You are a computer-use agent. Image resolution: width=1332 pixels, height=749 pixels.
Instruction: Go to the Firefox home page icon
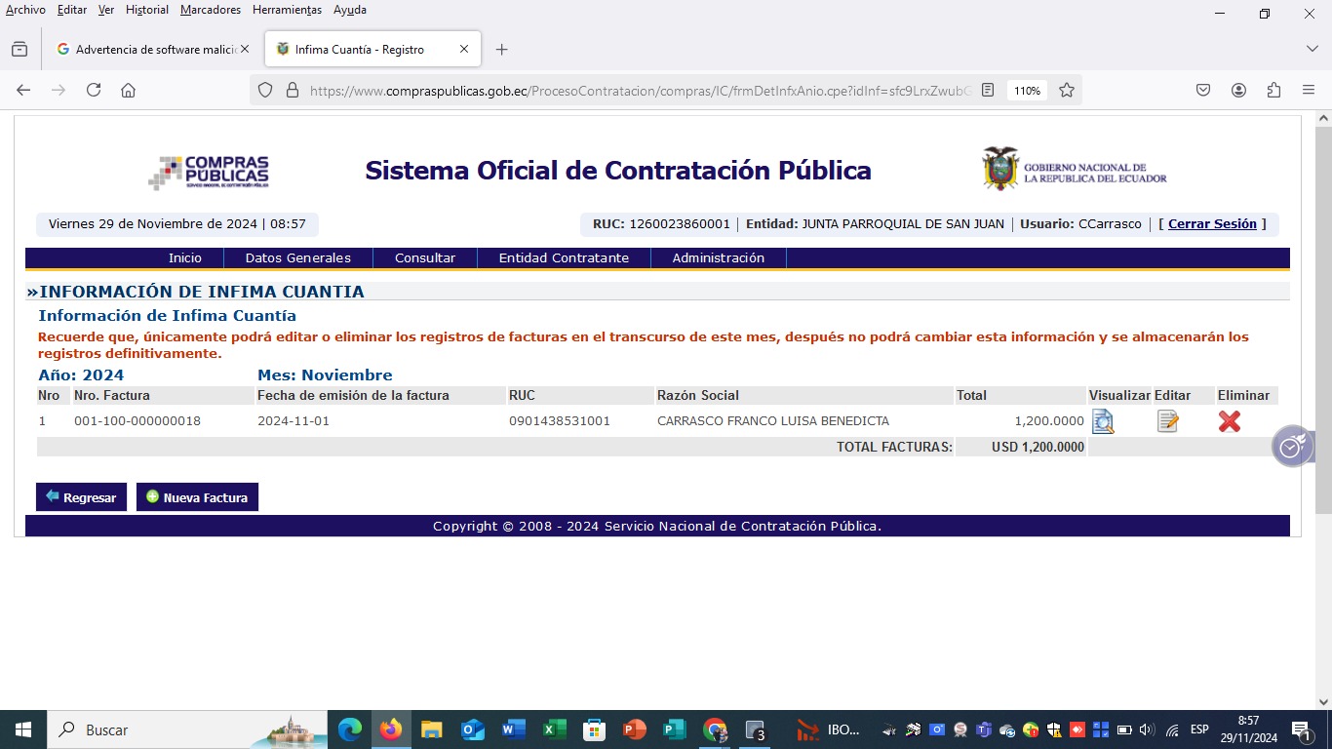128,90
